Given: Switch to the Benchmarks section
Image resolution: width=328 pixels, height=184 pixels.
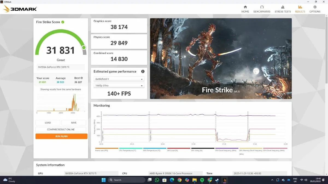Looking at the screenshot, I should 262,11.
